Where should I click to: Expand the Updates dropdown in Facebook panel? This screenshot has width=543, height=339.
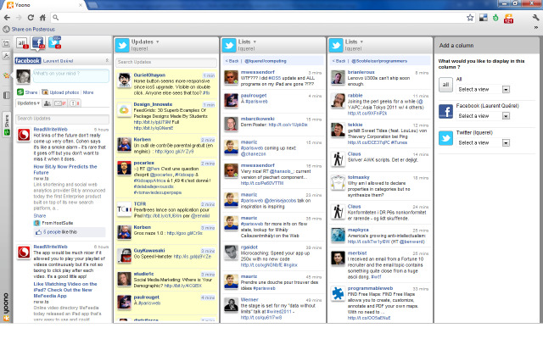coord(28,103)
